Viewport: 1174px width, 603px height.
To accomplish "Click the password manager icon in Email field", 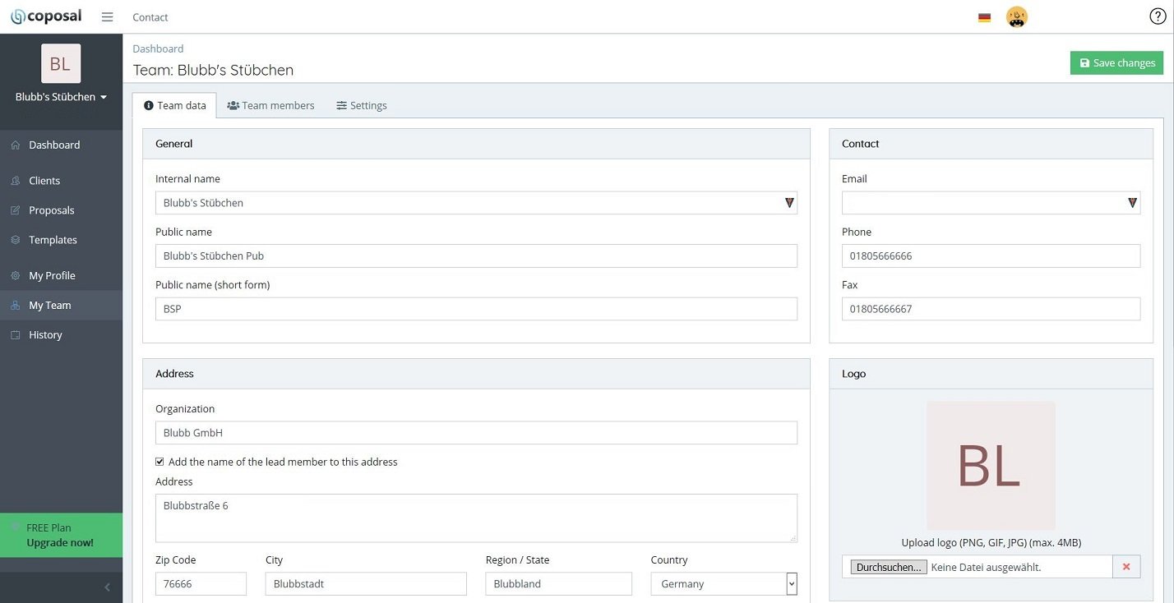I will pyautogui.click(x=1132, y=203).
